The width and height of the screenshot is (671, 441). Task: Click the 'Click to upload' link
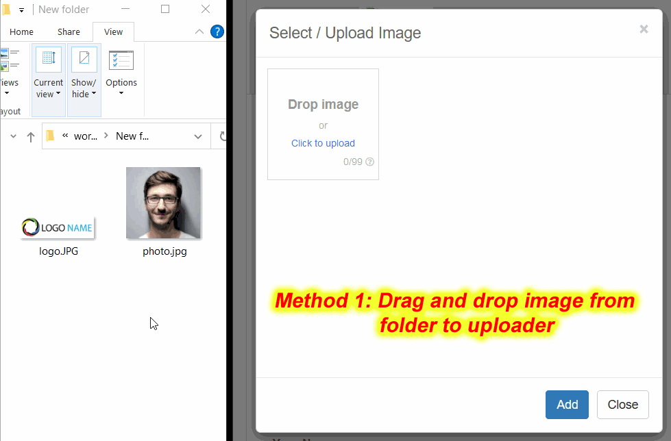tap(323, 143)
